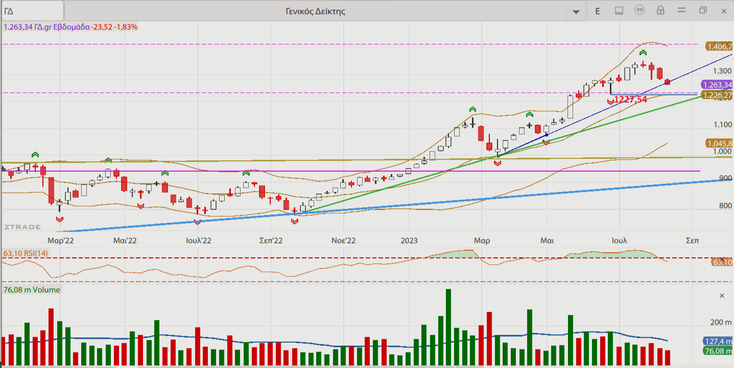This screenshot has height=368, width=734.
Task: Expand the Γενικός Δείκτης dropdown arrow
Action: [577, 11]
